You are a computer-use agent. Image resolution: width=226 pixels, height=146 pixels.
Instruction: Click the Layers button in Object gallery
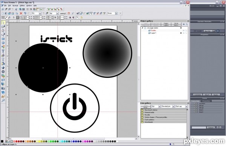(166, 25)
